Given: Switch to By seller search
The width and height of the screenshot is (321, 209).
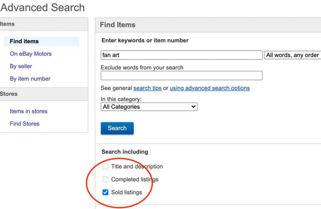Looking at the screenshot, I should click(x=21, y=66).
